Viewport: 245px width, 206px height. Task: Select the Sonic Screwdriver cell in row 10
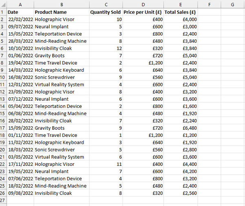click(62, 77)
